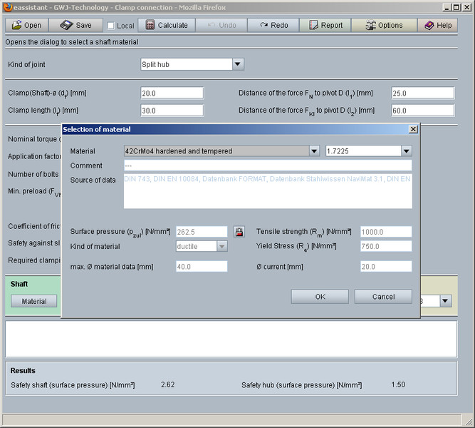Open the Material 42CrMo4 dropdown

(x=313, y=151)
